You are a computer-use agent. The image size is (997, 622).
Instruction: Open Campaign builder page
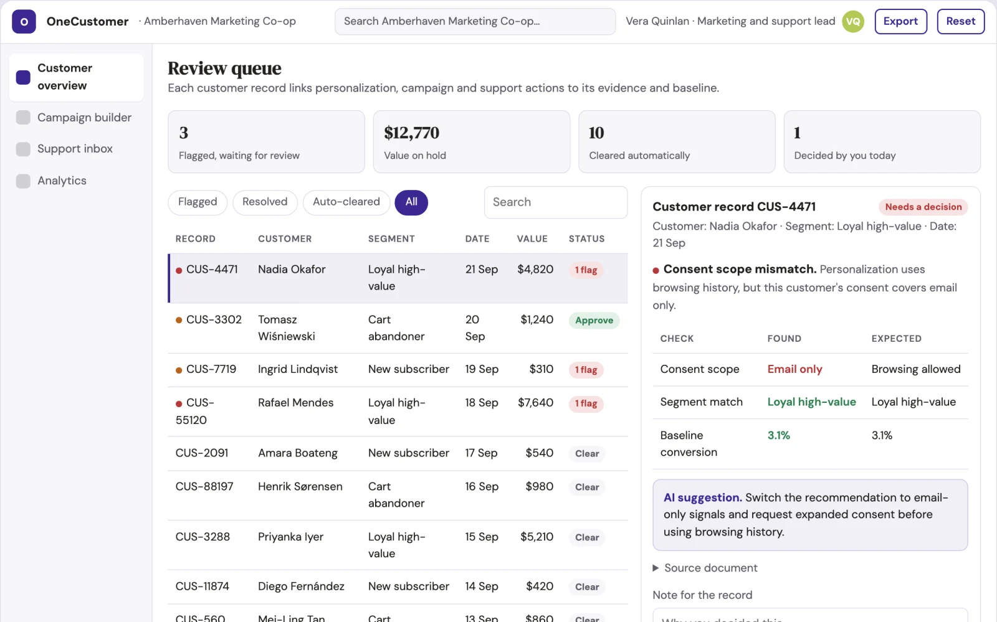coord(76,118)
